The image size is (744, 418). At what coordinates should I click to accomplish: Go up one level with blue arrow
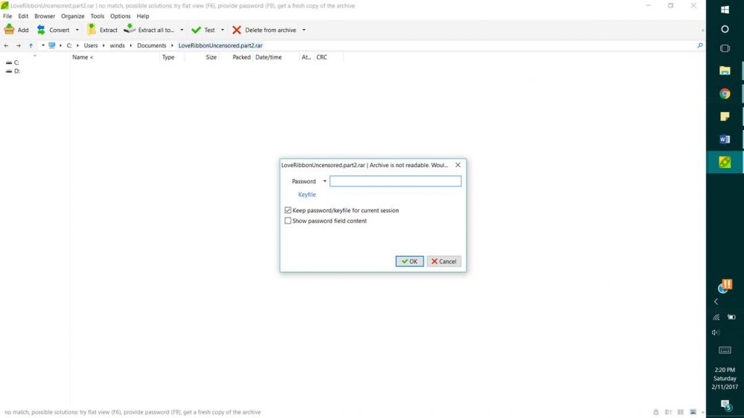click(x=31, y=45)
